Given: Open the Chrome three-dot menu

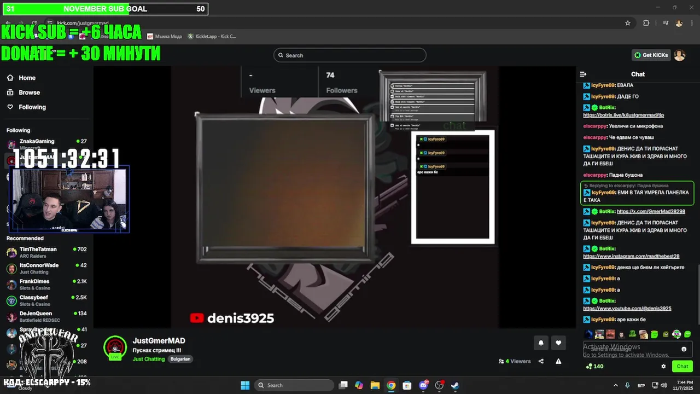Looking at the screenshot, I should (691, 23).
